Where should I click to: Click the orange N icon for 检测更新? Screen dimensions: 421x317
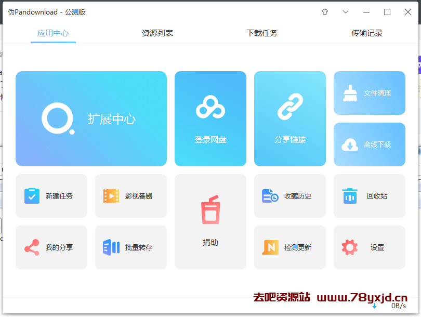(x=270, y=247)
